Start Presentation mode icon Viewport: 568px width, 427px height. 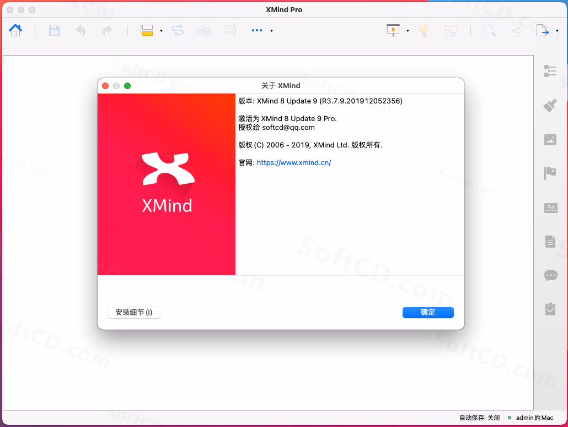[393, 30]
